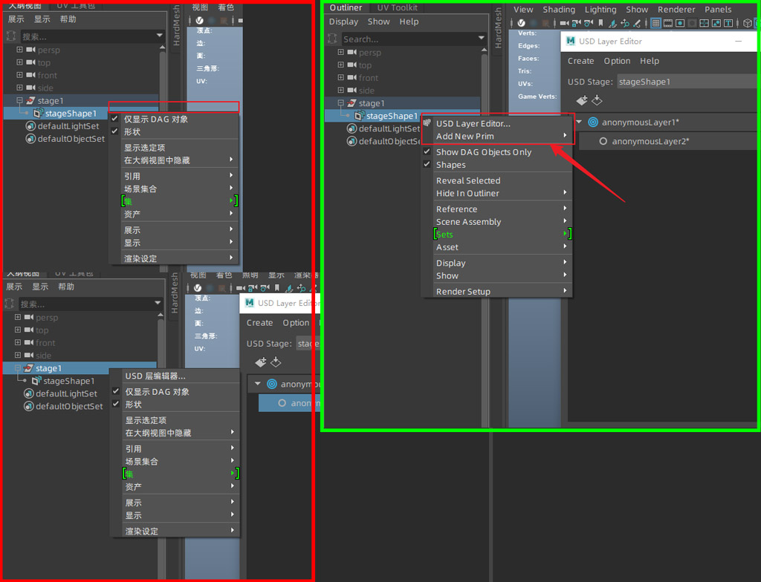Toggle 形状 checkmark in bottom-left context menu
The width and height of the screenshot is (761, 582).
[x=116, y=404]
